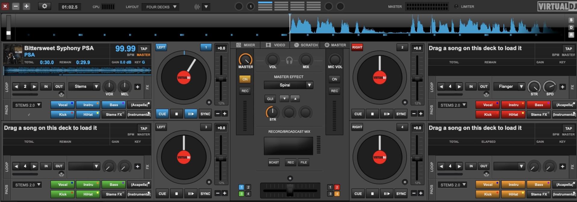
Task: Click the MASTER volume knob
Action: tap(246, 60)
